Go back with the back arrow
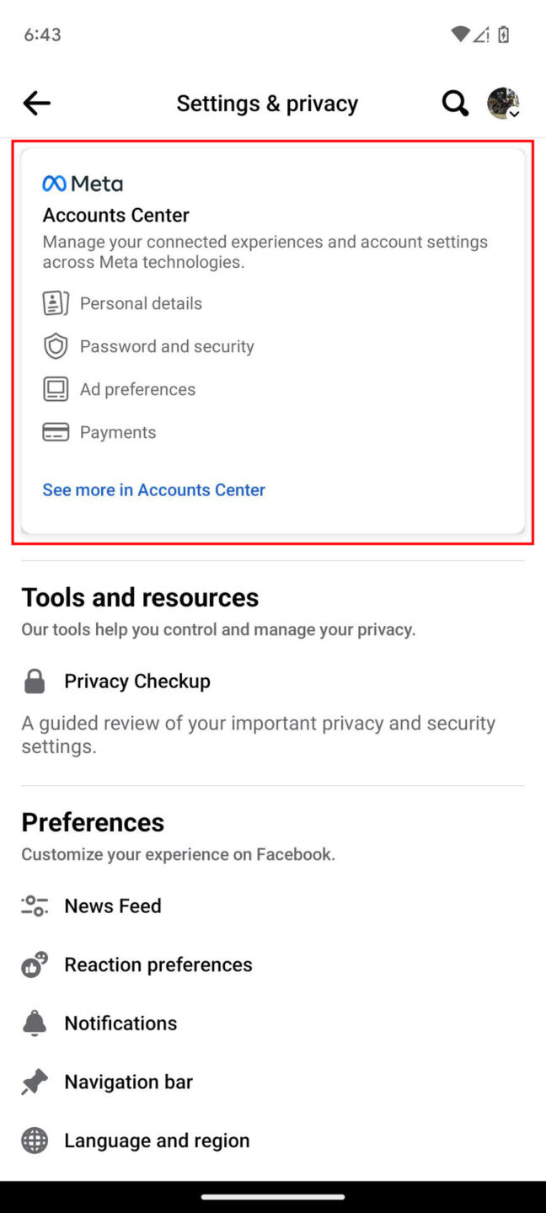 pyautogui.click(x=36, y=103)
